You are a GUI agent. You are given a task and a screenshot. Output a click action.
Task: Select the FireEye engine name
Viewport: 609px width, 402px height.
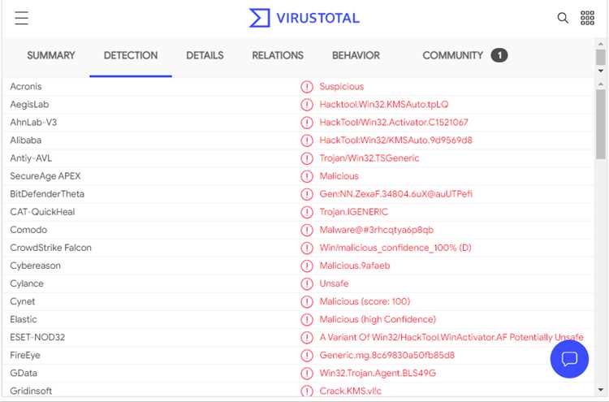[x=25, y=355]
